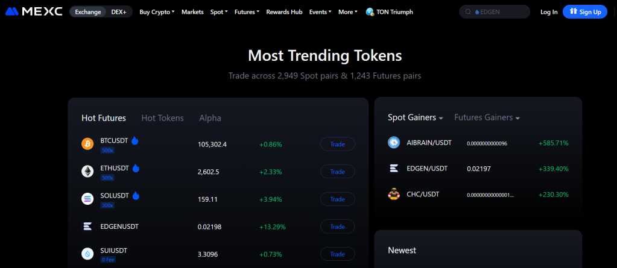Switch to Exchange mode toggle
The width and height of the screenshot is (617, 268).
pos(88,11)
